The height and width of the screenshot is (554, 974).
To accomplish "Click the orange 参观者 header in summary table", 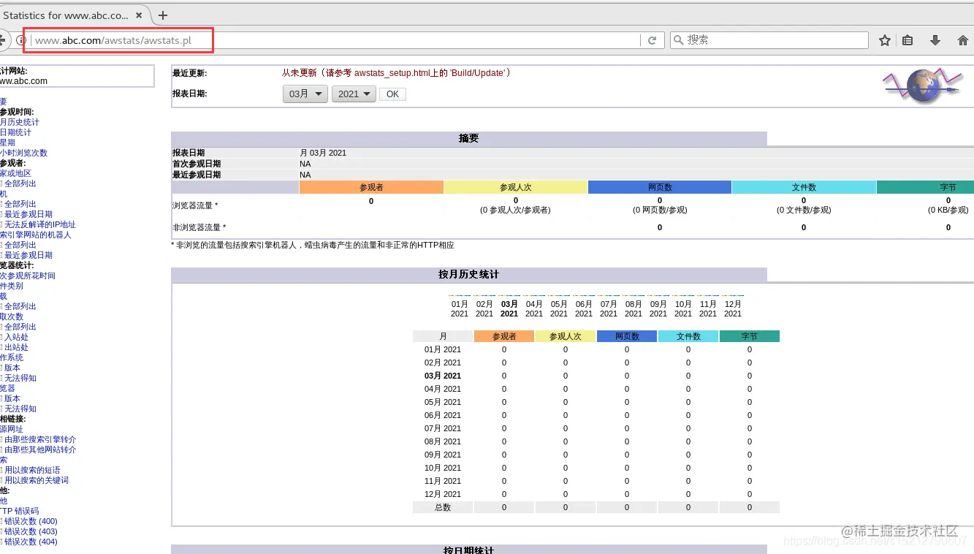I will point(371,188).
